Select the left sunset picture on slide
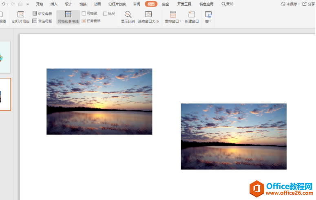This screenshot has width=316, height=200. point(99,101)
